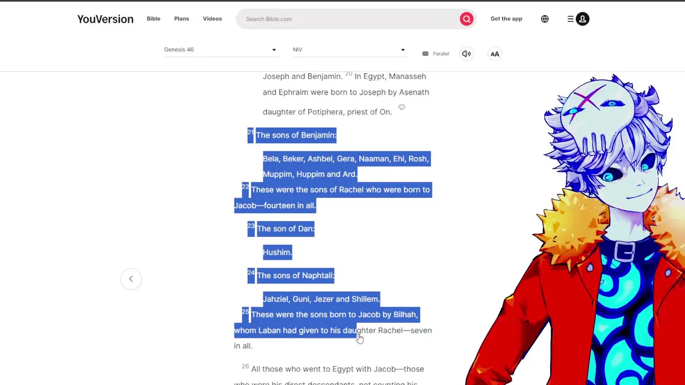Open the Plans menu item
The image size is (685, 385).
click(181, 19)
